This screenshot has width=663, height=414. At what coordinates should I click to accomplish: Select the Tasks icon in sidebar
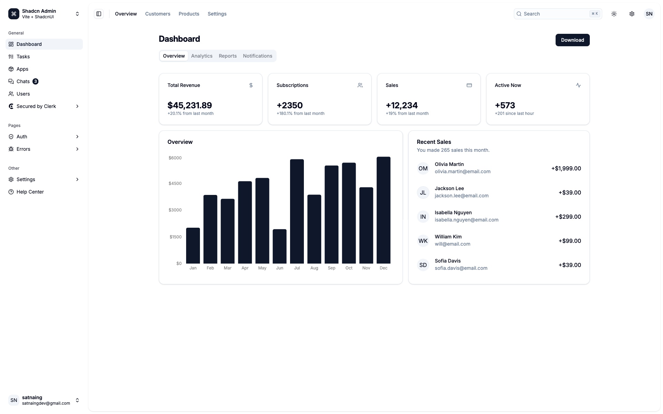pos(11,57)
